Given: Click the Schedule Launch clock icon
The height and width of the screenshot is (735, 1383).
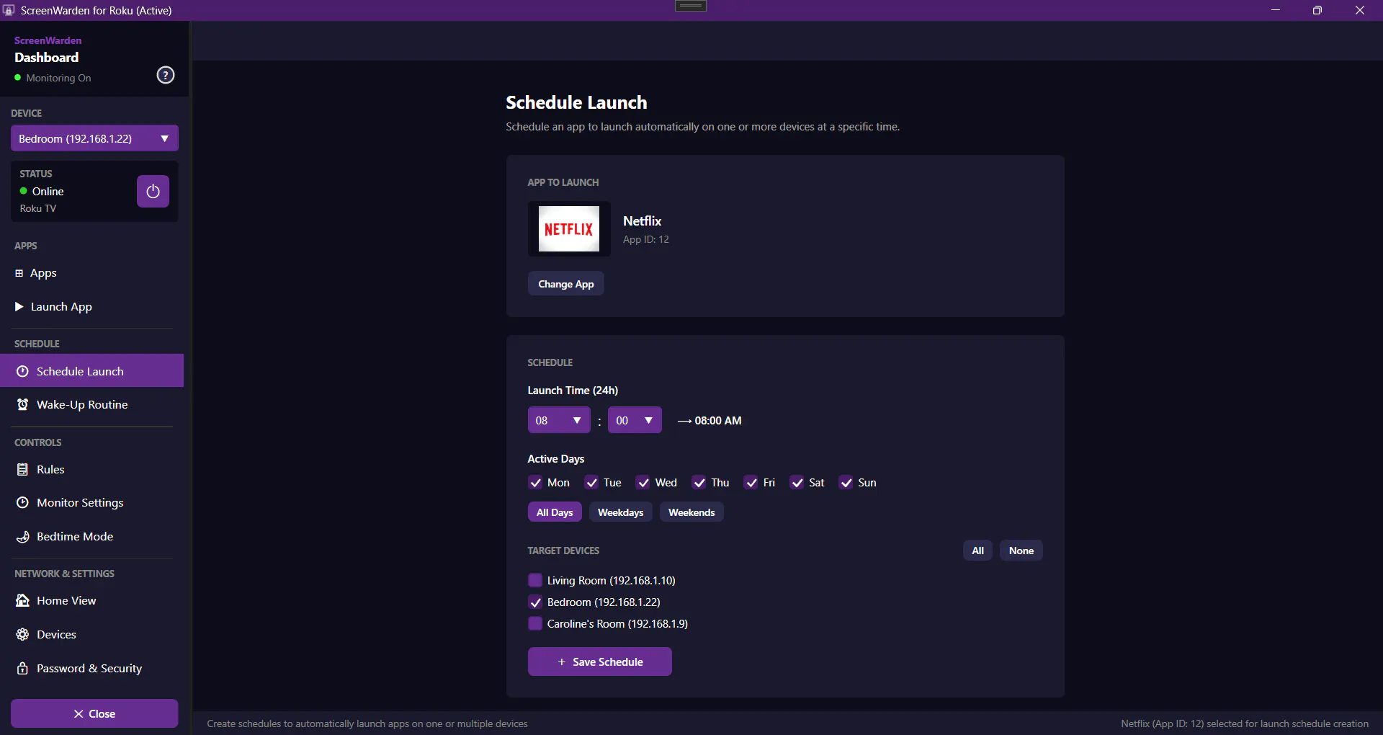Looking at the screenshot, I should [x=22, y=371].
